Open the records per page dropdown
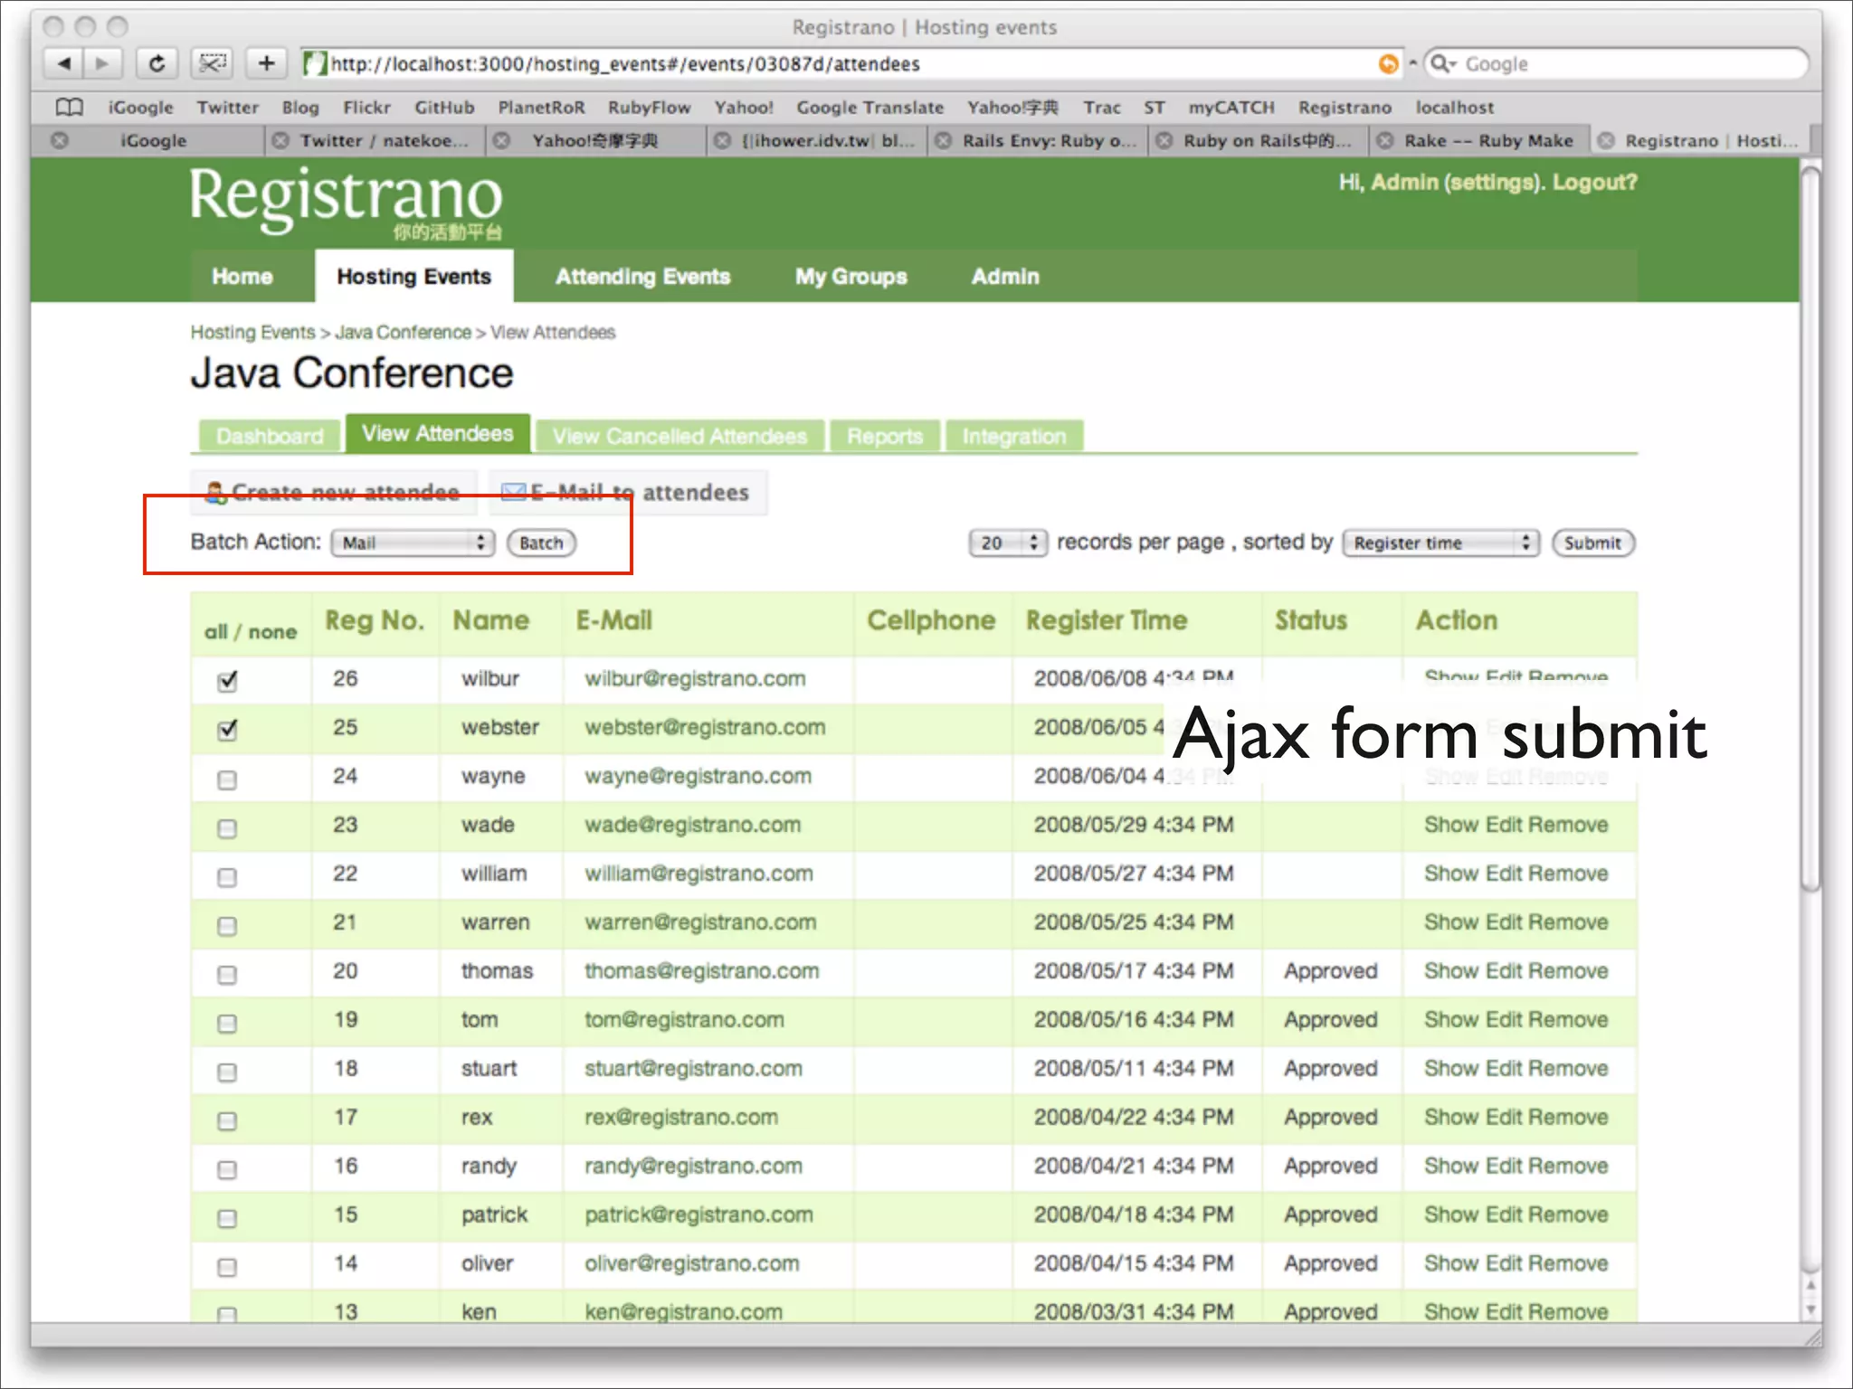1853x1389 pixels. [x=1008, y=543]
